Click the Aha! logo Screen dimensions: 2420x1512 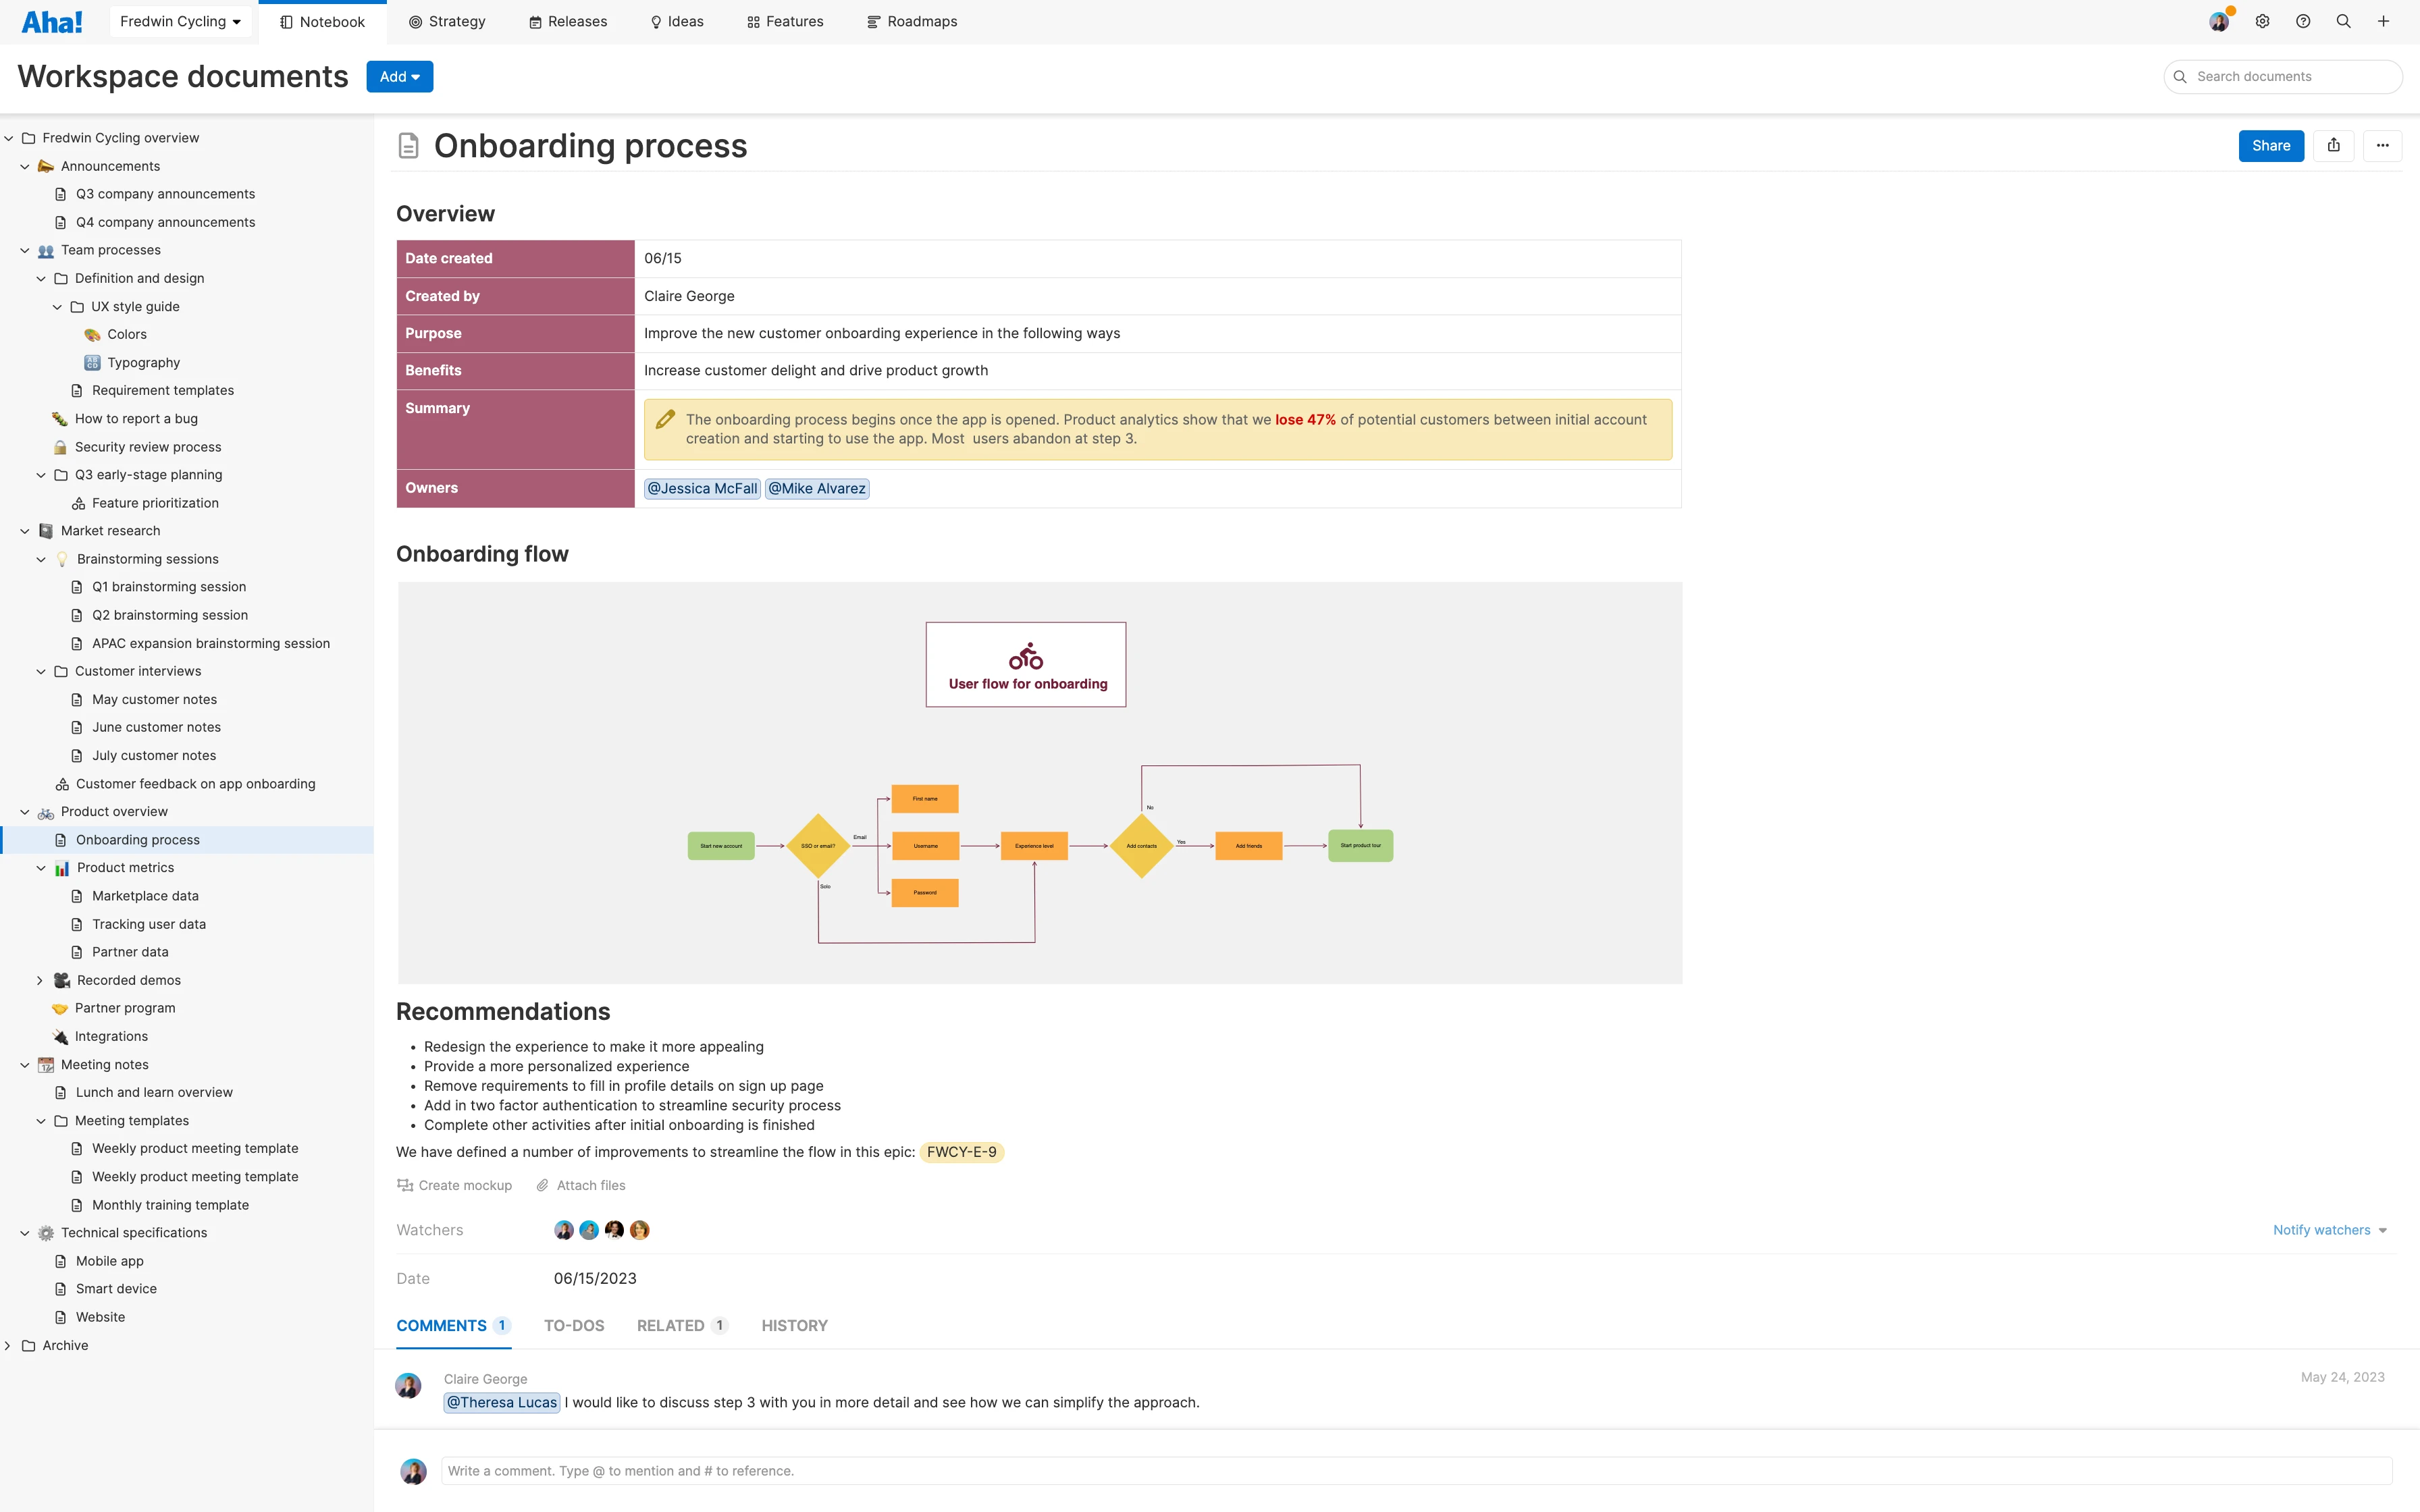tap(52, 21)
